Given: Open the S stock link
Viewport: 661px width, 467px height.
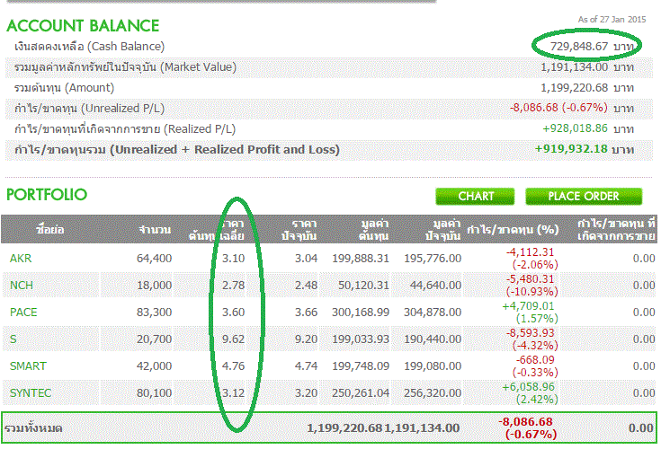Looking at the screenshot, I should pos(13,339).
